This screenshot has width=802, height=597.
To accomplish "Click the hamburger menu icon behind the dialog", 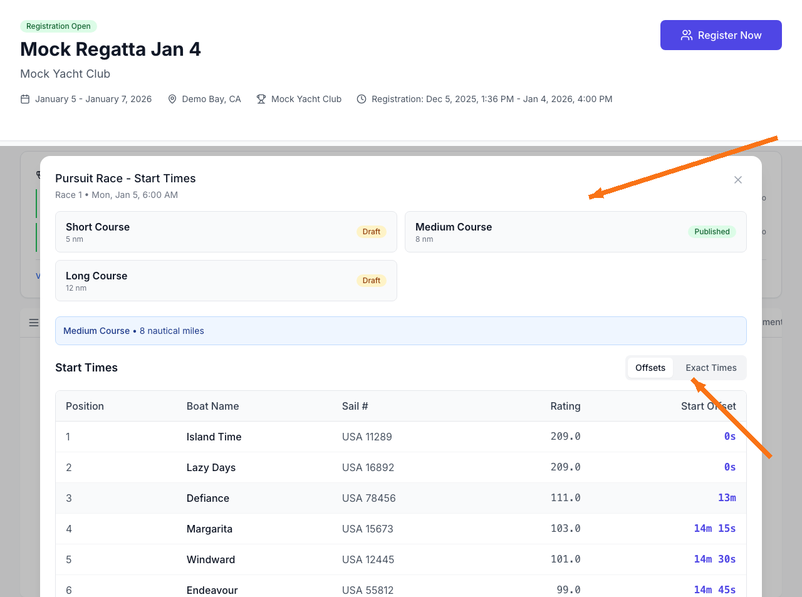I will point(34,322).
